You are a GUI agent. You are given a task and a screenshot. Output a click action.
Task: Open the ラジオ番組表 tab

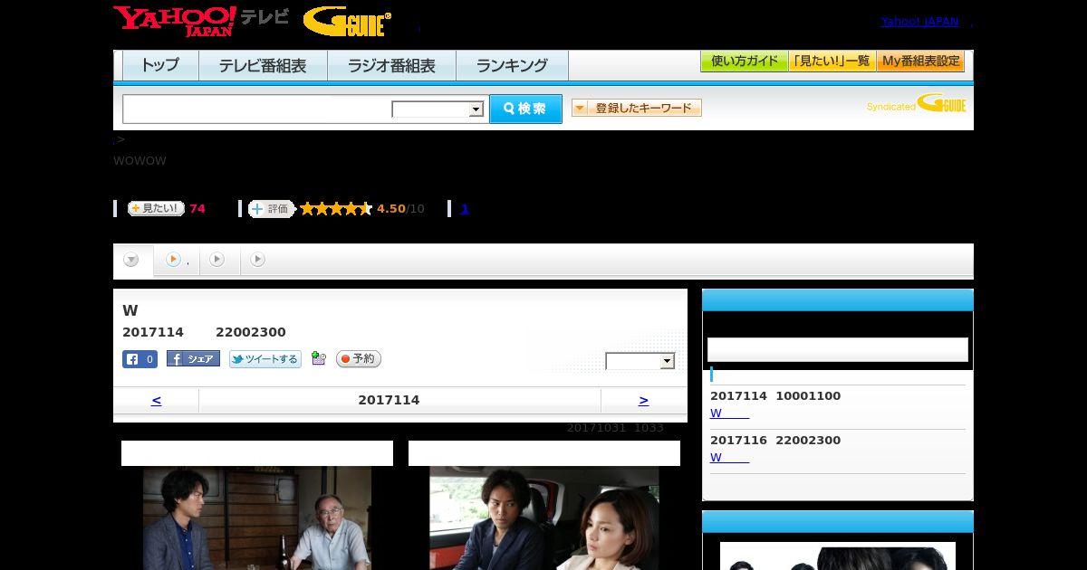point(391,65)
